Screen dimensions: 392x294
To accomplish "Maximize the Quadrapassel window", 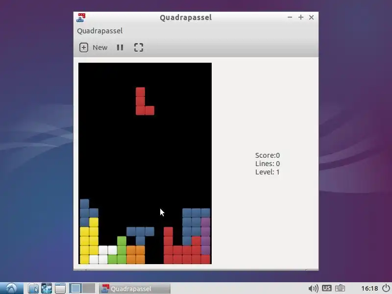I will point(301,17).
